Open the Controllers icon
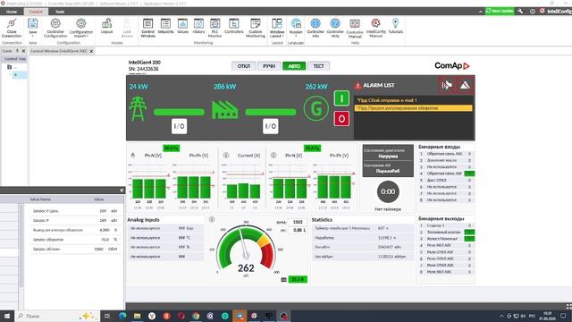The width and height of the screenshot is (572, 322). coord(234,26)
